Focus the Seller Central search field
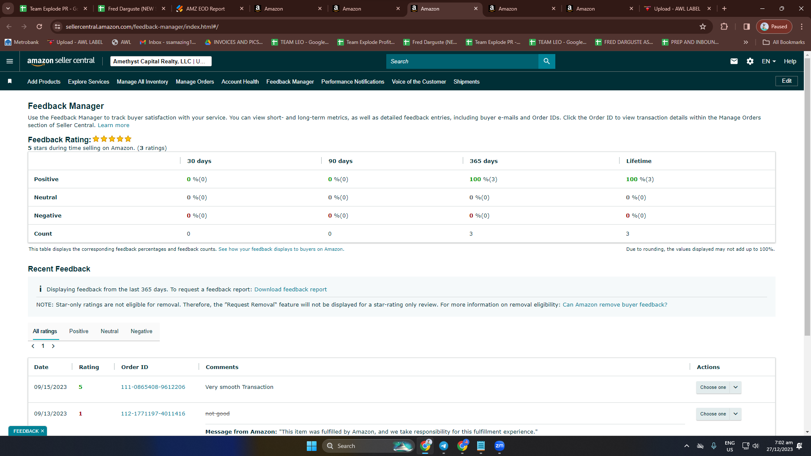Screen dimensions: 811x456 (x=462, y=61)
